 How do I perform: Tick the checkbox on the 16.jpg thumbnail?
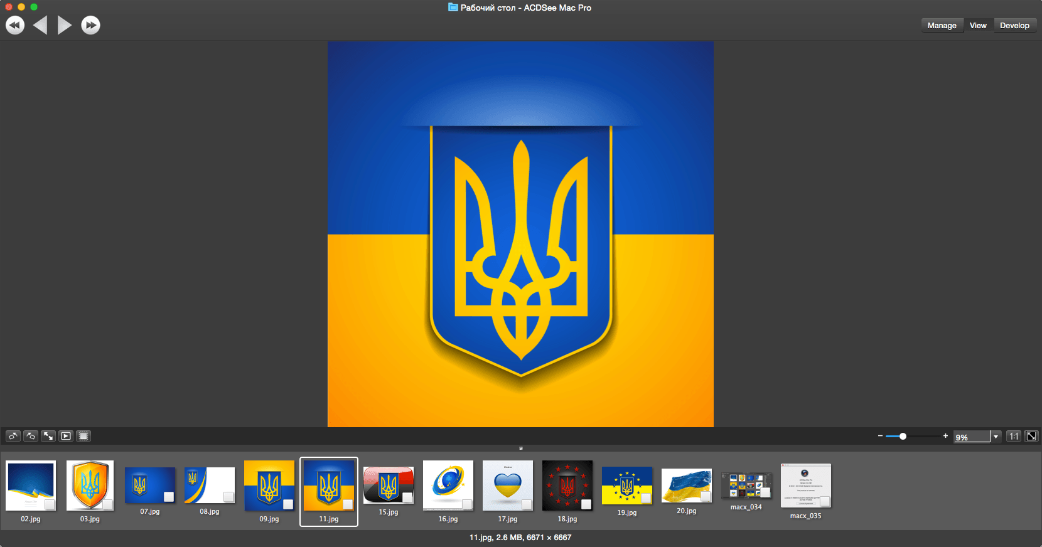[467, 504]
